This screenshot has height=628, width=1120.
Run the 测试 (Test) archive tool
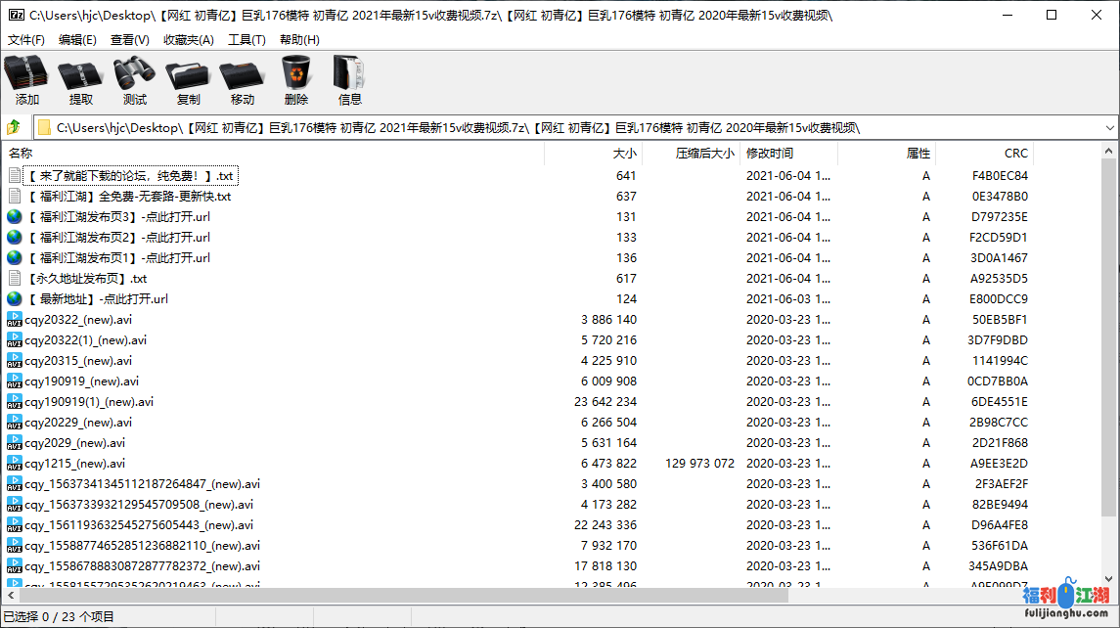click(x=135, y=80)
